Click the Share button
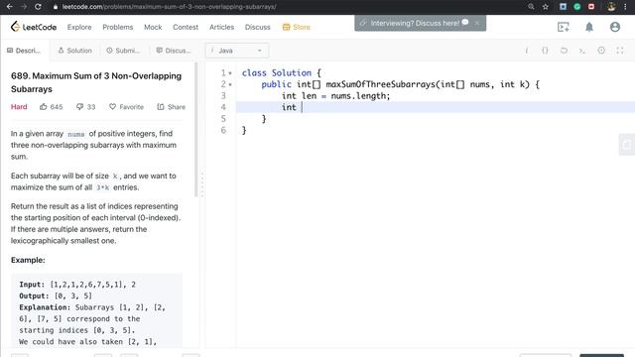Screen dimensions: 635x357 pos(171,107)
